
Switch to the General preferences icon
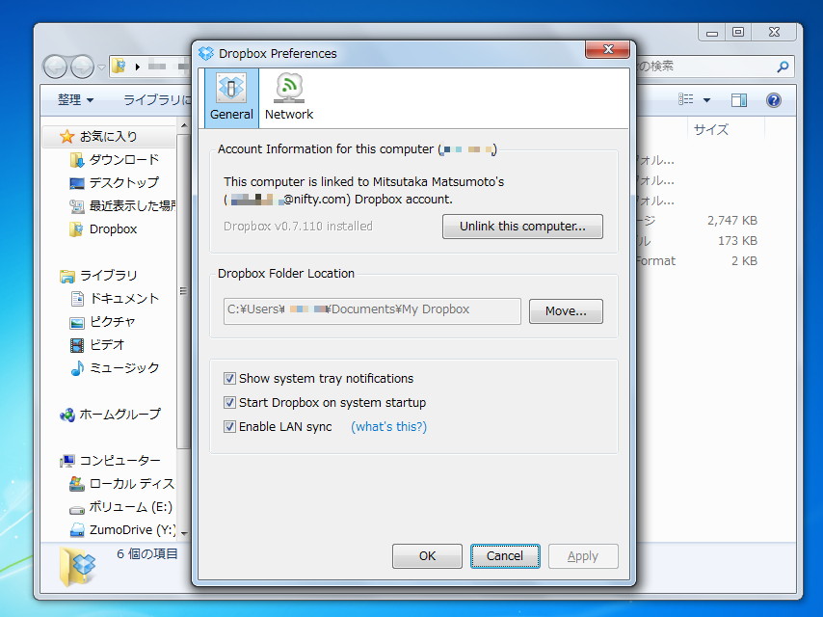pos(230,96)
